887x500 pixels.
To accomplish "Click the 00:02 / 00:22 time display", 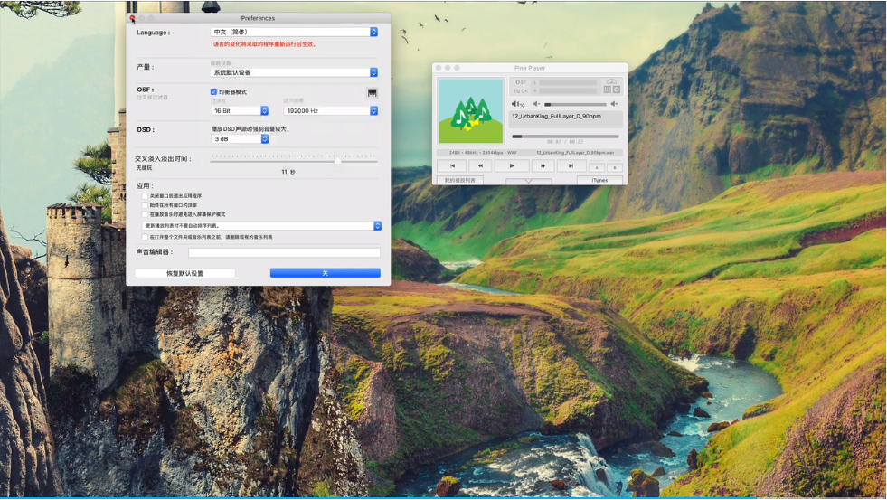I will (x=565, y=142).
